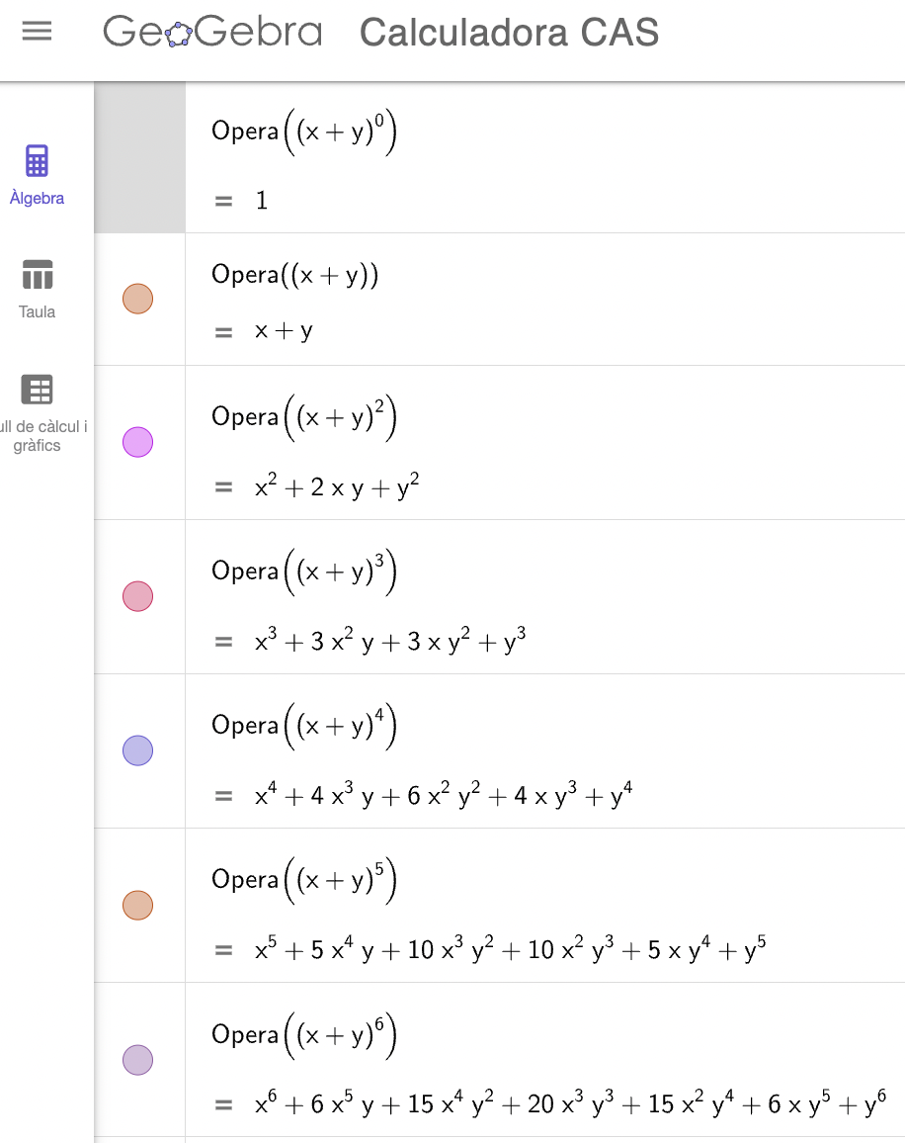Toggle purple visibility circle for (x+y)⁶ row
Screen dimensions: 905x1143
pos(137,1060)
